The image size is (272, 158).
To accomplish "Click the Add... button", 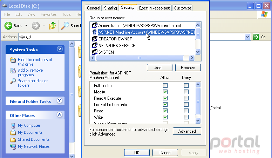I will coord(159,68).
